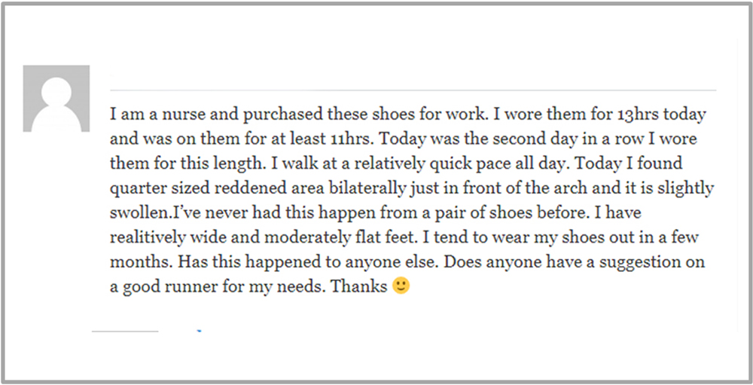Click the word "arch" in the comment

571,188
